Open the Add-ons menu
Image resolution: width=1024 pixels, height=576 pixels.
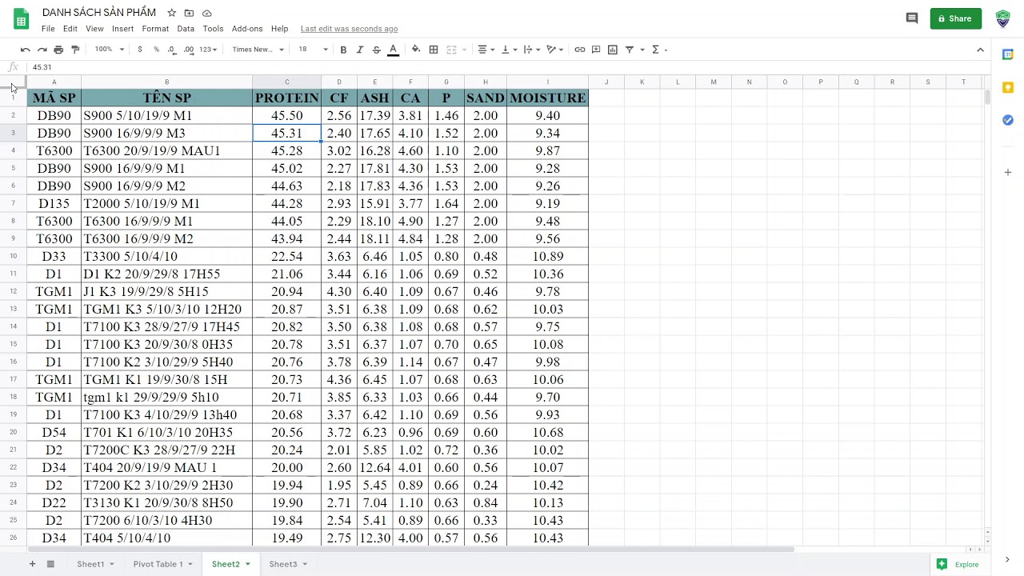click(x=247, y=29)
